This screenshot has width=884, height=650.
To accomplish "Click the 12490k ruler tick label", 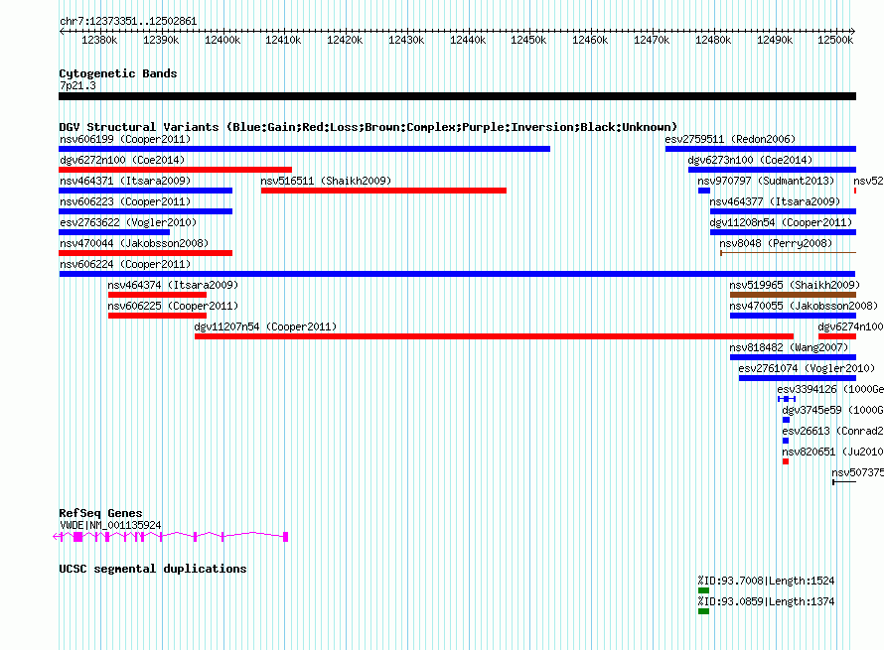I will pos(774,40).
